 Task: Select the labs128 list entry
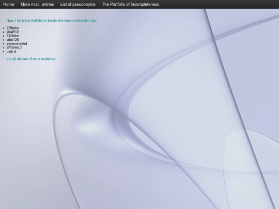(x=12, y=40)
